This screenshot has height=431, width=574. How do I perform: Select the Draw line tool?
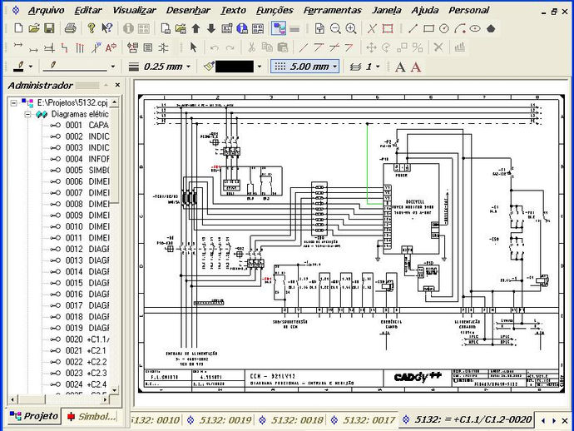(413, 28)
